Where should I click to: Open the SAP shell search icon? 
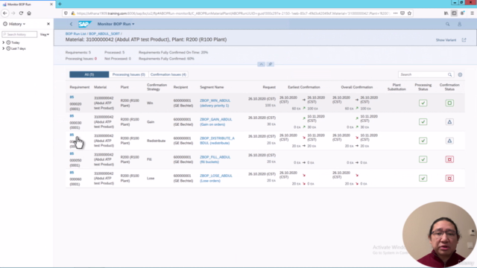[447, 24]
